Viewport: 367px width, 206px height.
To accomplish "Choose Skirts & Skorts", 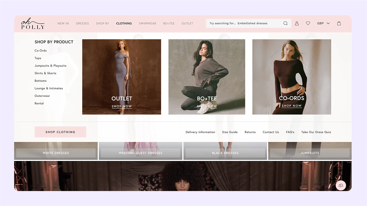I will 45,73.
